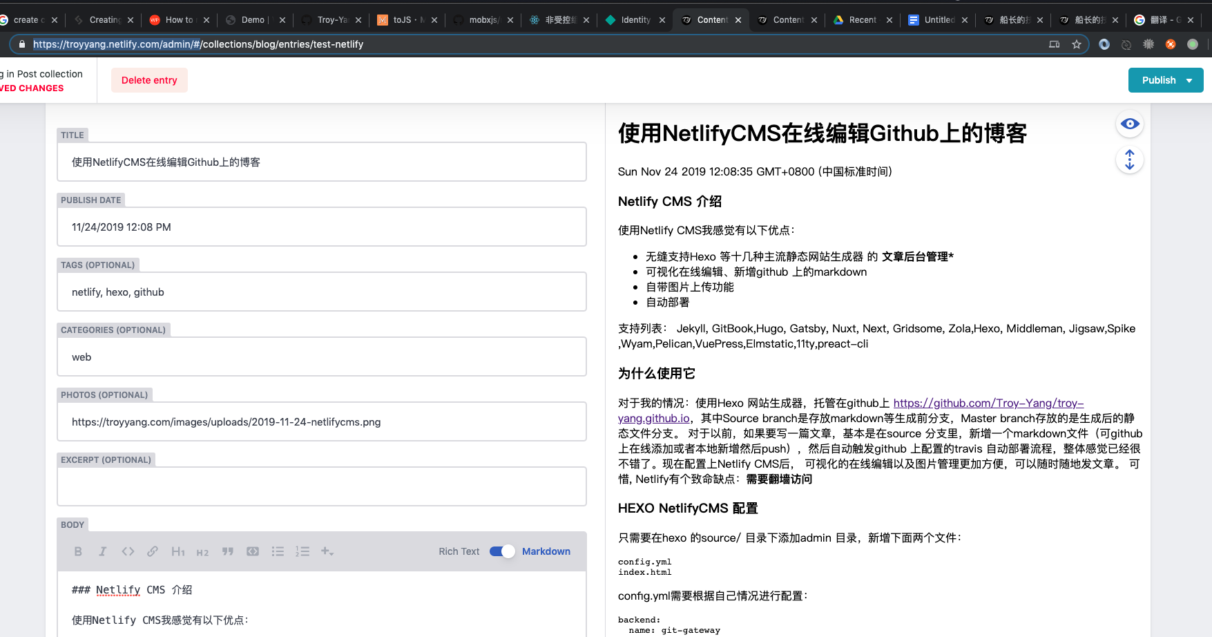Open the Recent browser tab
The width and height of the screenshot is (1212, 637).
point(862,20)
